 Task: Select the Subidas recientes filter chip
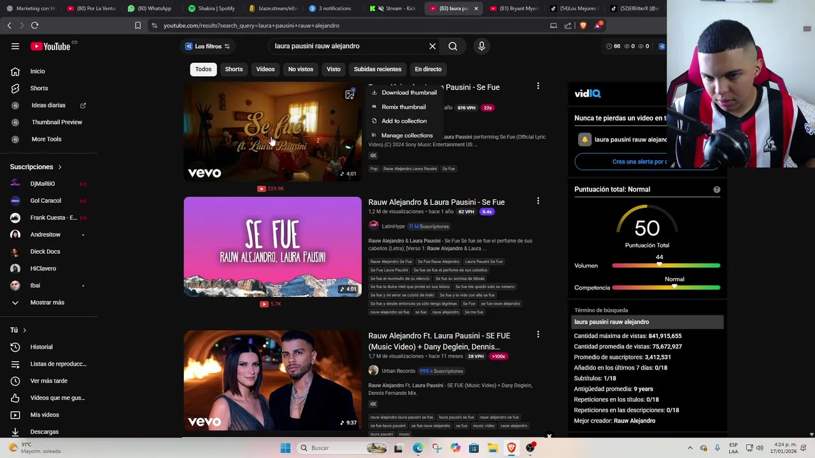[x=378, y=69]
